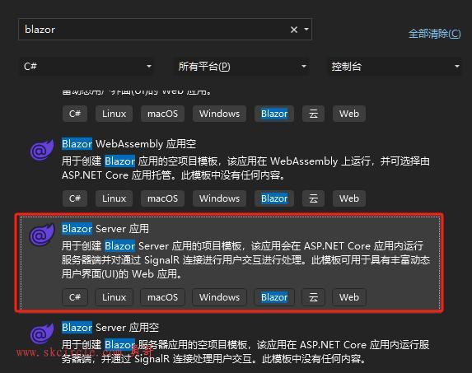The width and height of the screenshot is (472, 373).
Task: Open the C# language filter dropdown
Action: (86, 66)
